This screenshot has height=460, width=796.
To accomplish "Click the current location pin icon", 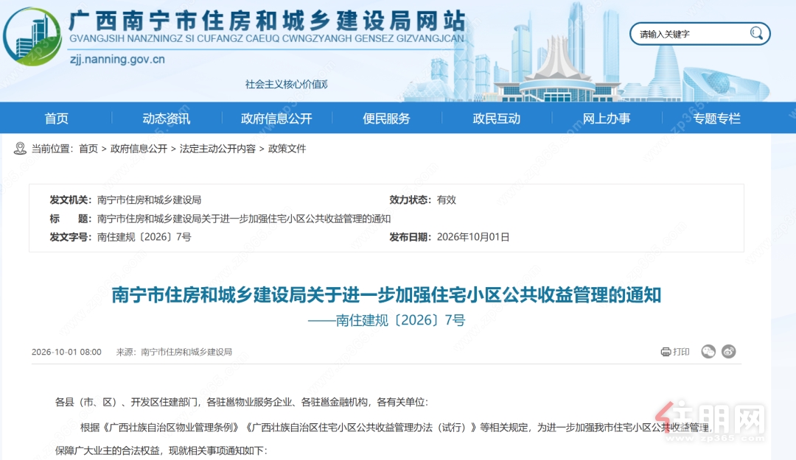I will pyautogui.click(x=20, y=149).
